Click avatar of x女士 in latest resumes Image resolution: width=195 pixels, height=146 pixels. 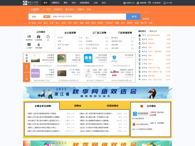click(140, 35)
